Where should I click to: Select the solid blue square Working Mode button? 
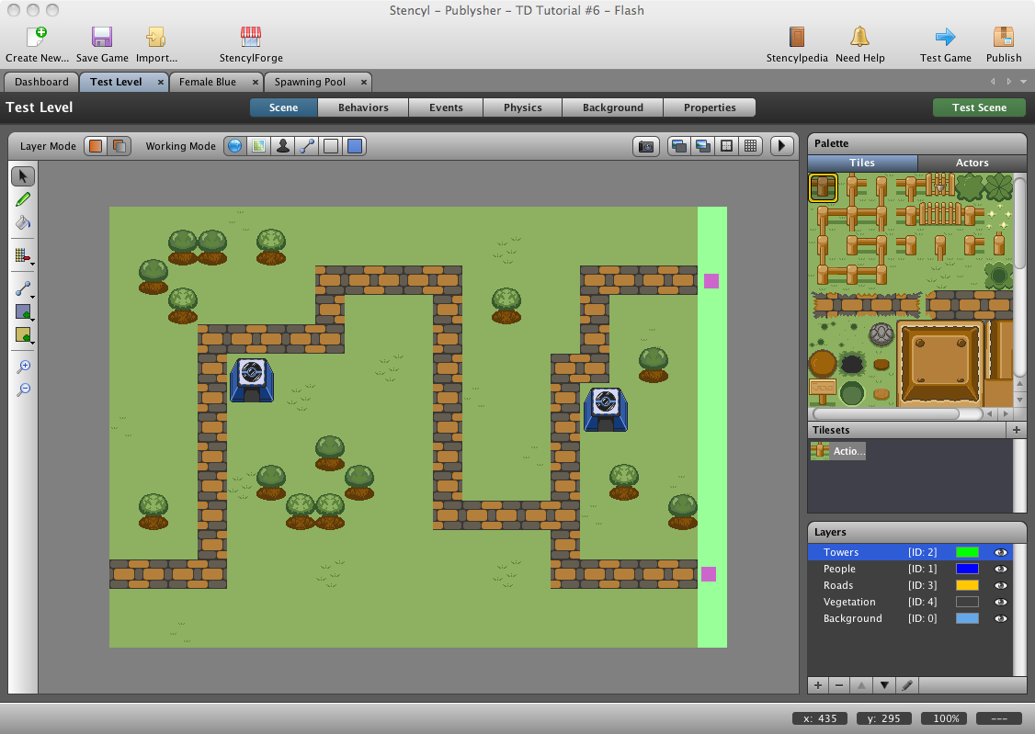click(355, 146)
